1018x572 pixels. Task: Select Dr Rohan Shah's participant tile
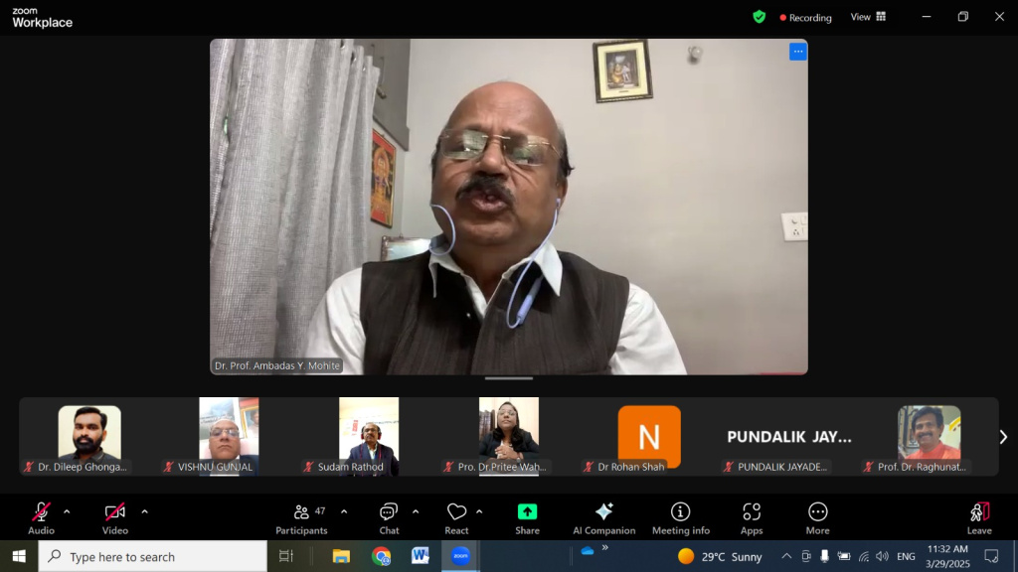click(x=649, y=437)
